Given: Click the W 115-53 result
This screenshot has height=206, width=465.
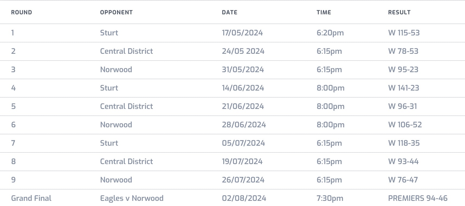Looking at the screenshot, I should [x=404, y=33].
